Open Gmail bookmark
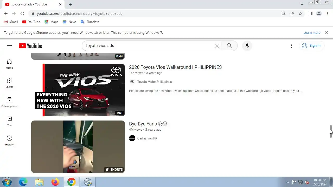 coord(11,22)
